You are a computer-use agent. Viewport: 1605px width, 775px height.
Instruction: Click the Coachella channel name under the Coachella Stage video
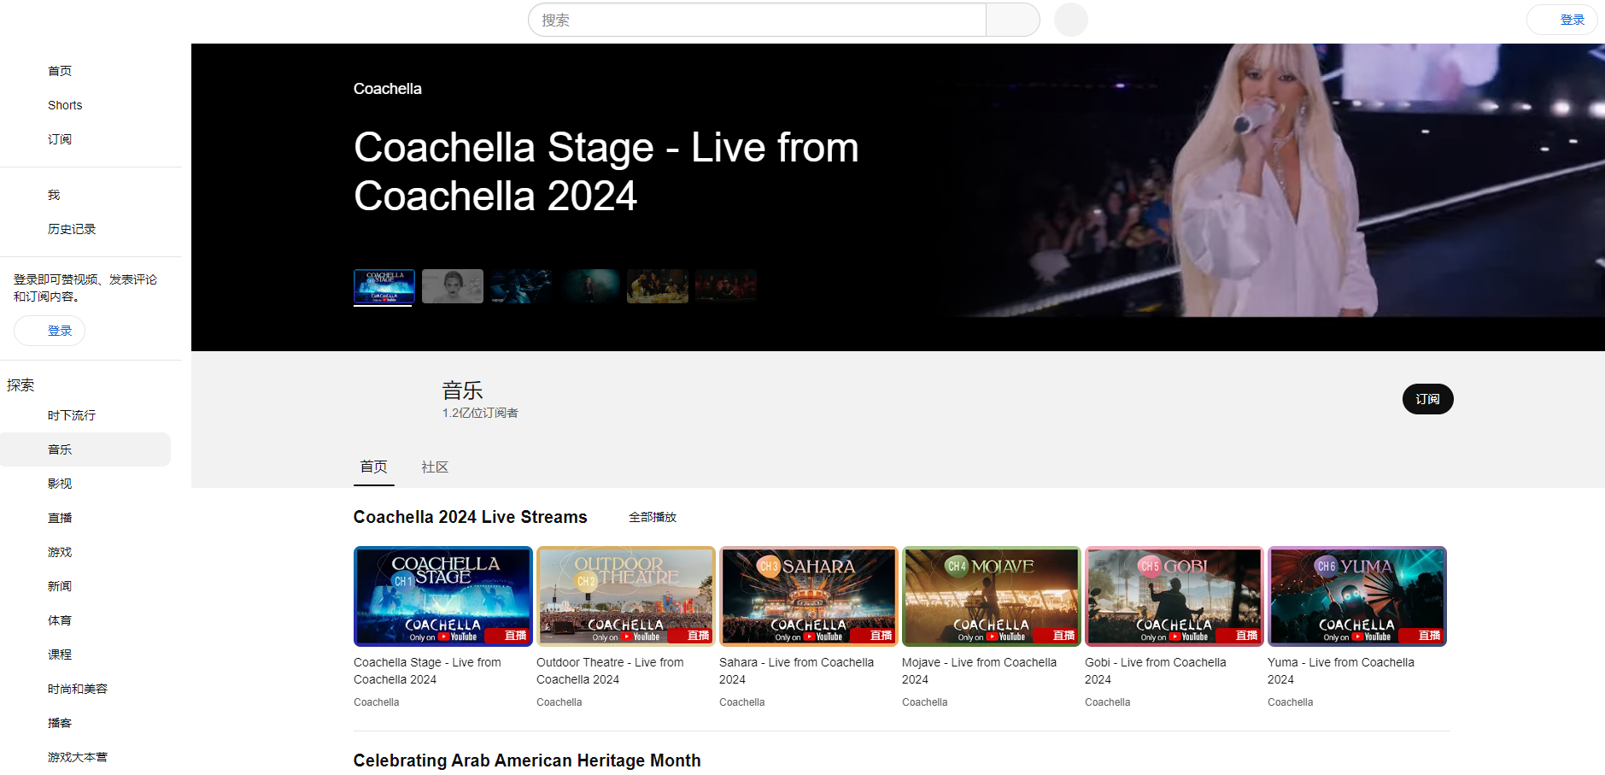[x=377, y=702]
